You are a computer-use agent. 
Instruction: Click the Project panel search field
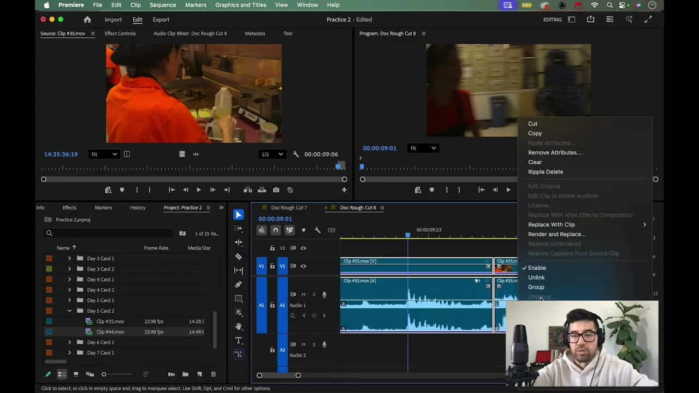coord(108,233)
